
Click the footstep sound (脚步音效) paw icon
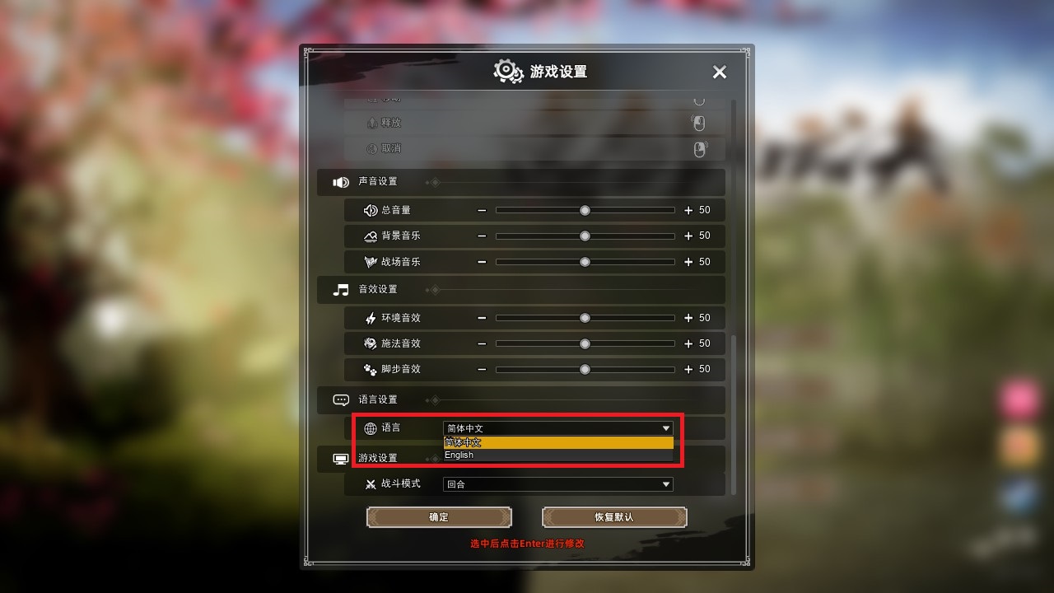point(371,369)
